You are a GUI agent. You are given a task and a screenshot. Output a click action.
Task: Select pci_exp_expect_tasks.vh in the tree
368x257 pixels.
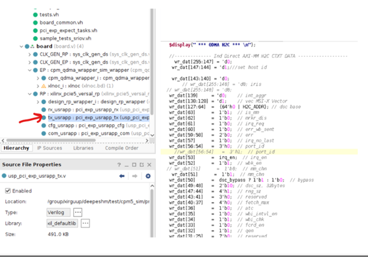[x=68, y=30]
